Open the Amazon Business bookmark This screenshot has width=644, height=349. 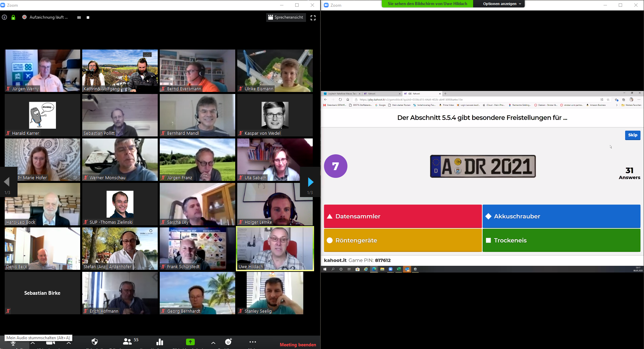[596, 105]
